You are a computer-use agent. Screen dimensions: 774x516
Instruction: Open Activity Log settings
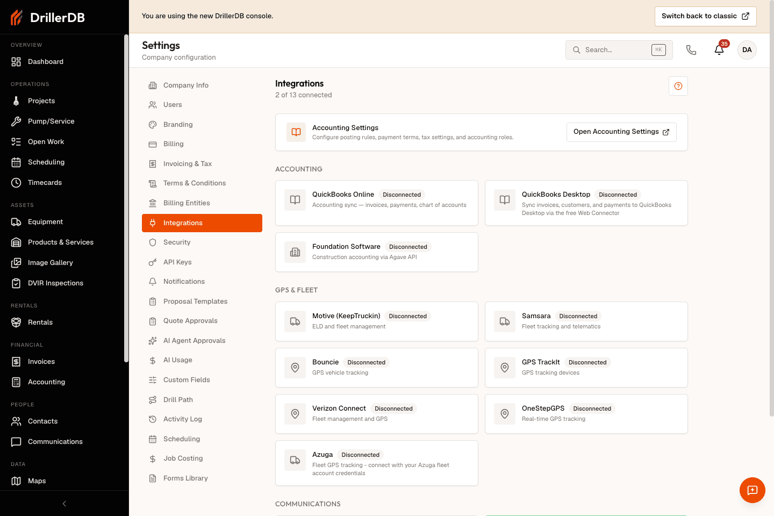coord(202,419)
